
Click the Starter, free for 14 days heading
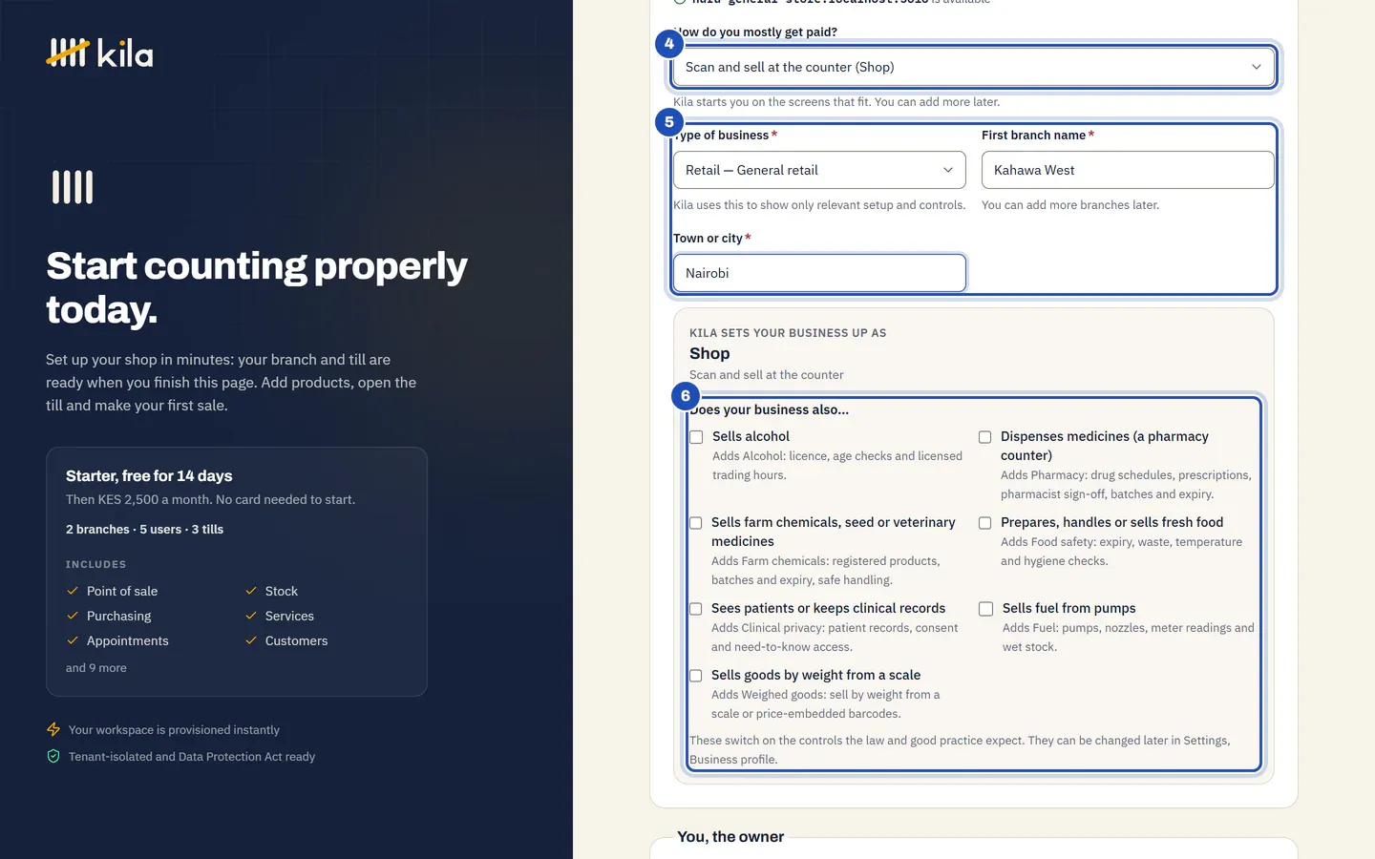[x=149, y=475]
